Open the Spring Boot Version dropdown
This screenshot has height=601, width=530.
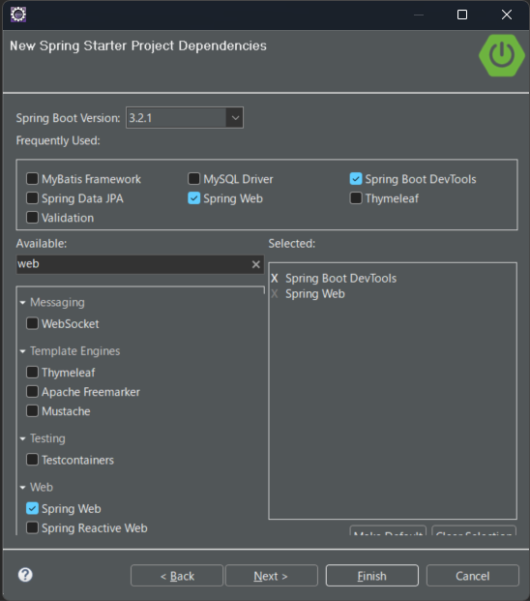pyautogui.click(x=235, y=118)
